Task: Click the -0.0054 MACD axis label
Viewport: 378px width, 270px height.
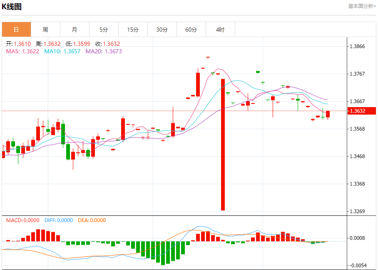Action: 358,266
